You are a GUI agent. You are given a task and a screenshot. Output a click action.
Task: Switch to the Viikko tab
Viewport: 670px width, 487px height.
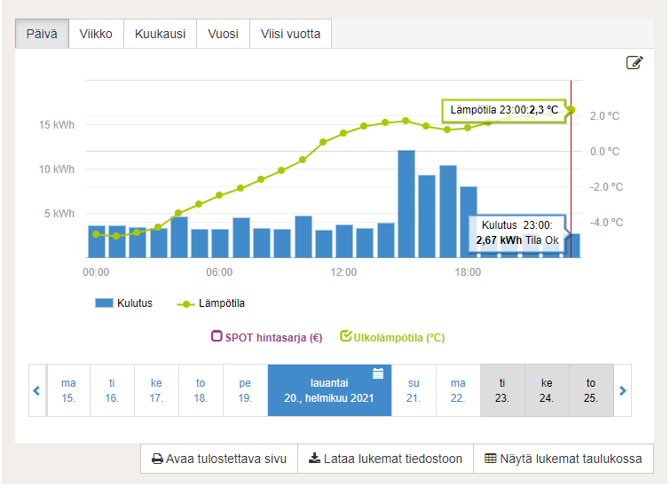96,35
